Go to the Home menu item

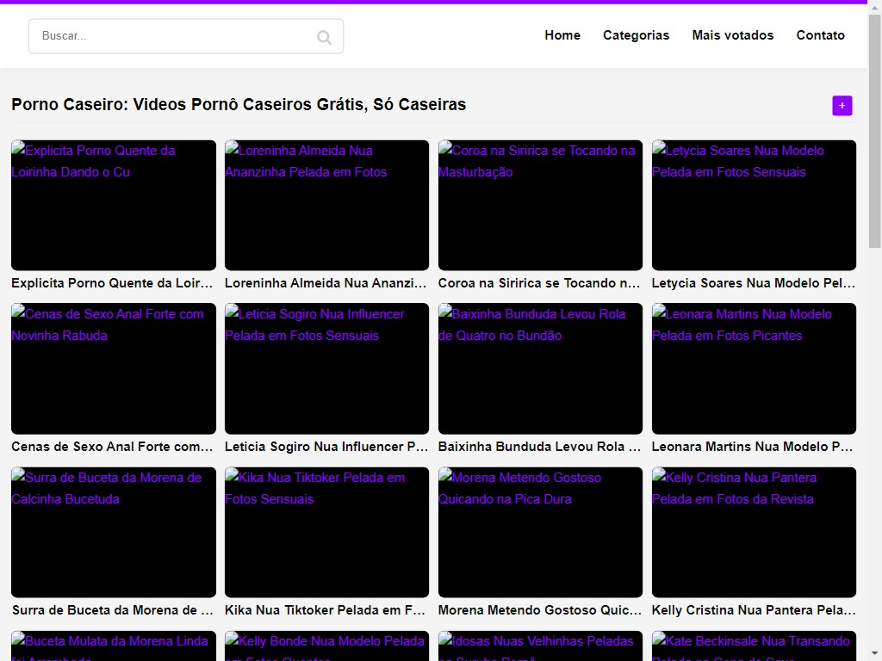pos(562,35)
